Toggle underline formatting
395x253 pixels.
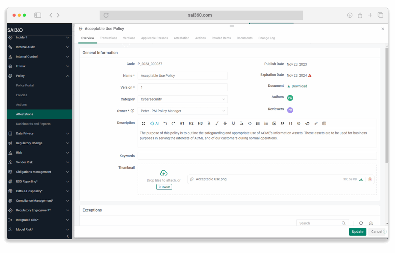233,124
